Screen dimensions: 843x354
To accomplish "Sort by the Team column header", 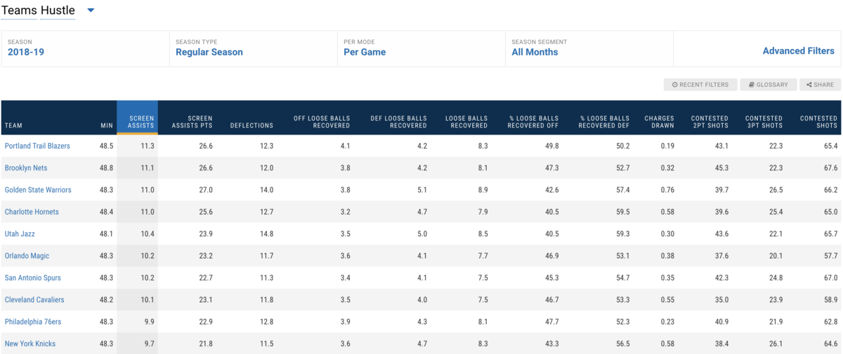I will [x=13, y=125].
